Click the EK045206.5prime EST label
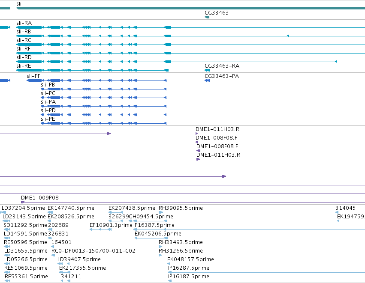 tap(158, 234)
